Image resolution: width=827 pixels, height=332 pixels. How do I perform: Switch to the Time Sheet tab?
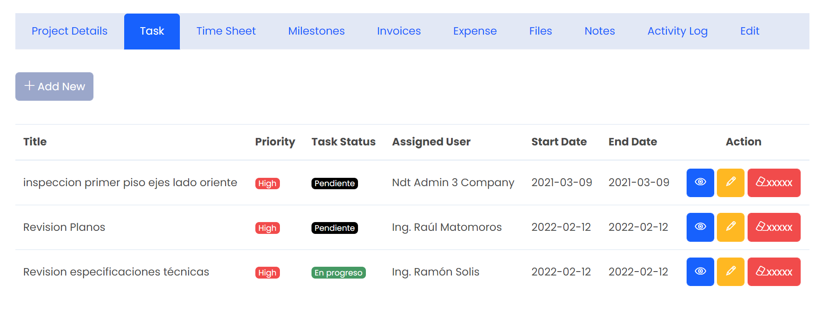pyautogui.click(x=226, y=31)
